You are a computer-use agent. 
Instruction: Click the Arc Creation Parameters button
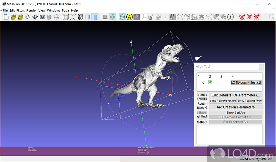(236, 107)
